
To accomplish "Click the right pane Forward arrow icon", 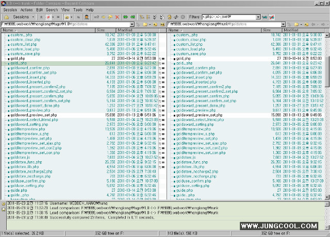I will pyautogui.click(x=323, y=24).
